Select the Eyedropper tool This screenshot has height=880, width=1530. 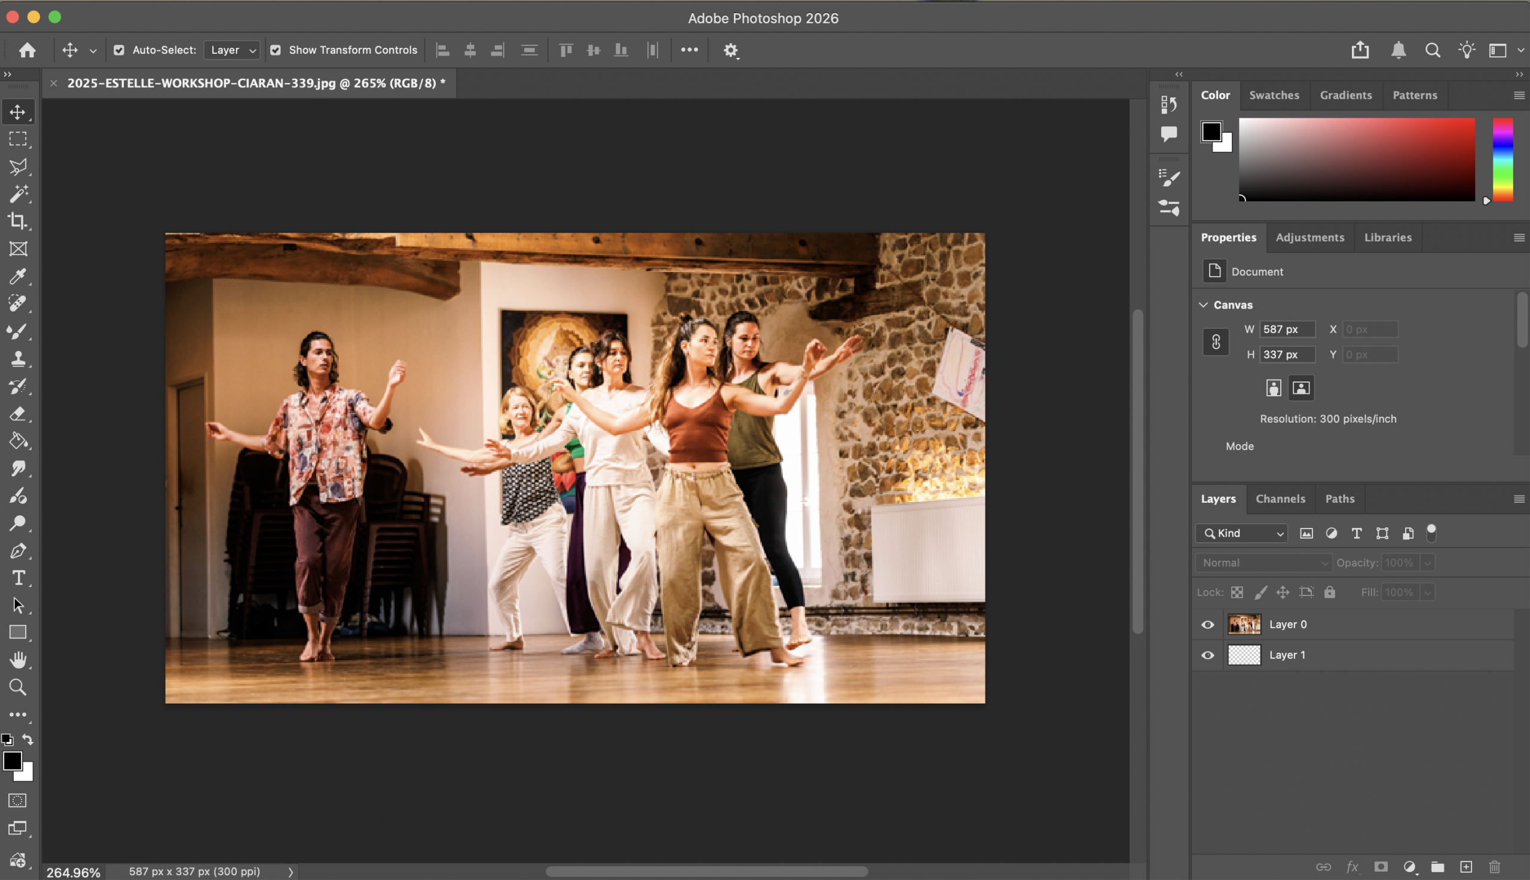tap(17, 276)
